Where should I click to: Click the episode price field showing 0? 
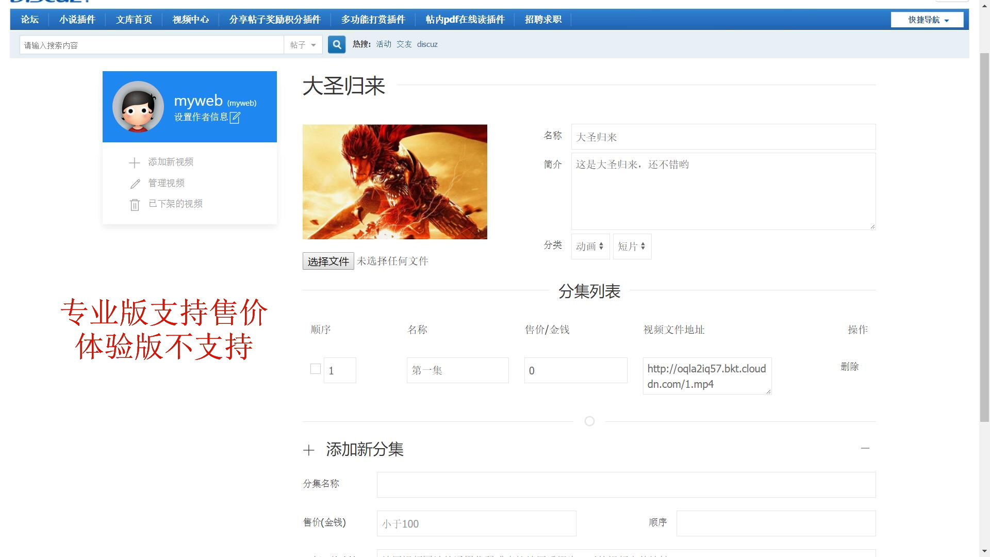pos(576,370)
